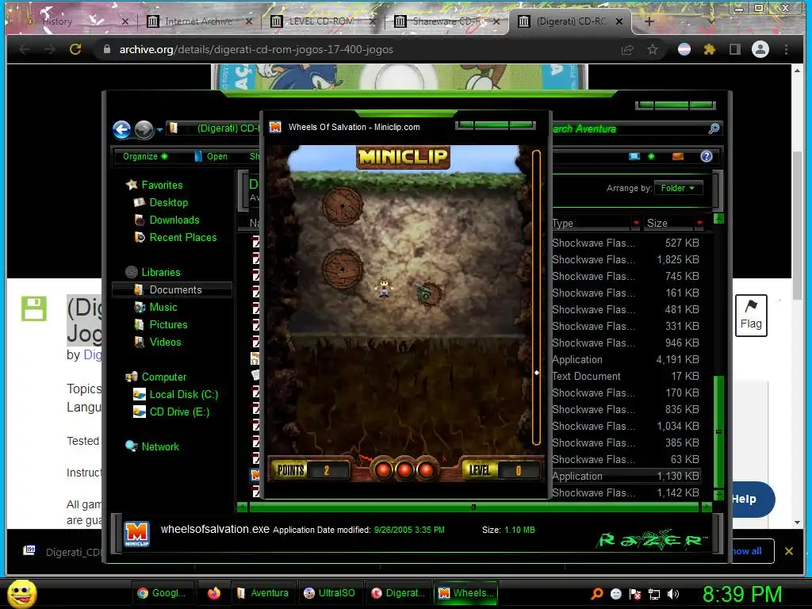Click the Explorer back arrow button
Viewport: 812px width, 609px height.
pos(122,129)
